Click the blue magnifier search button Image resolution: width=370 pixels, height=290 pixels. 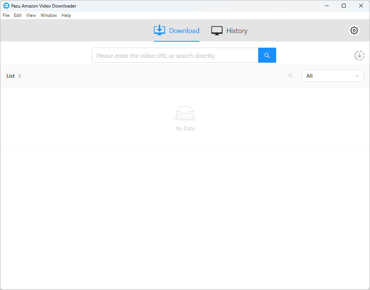pos(267,55)
